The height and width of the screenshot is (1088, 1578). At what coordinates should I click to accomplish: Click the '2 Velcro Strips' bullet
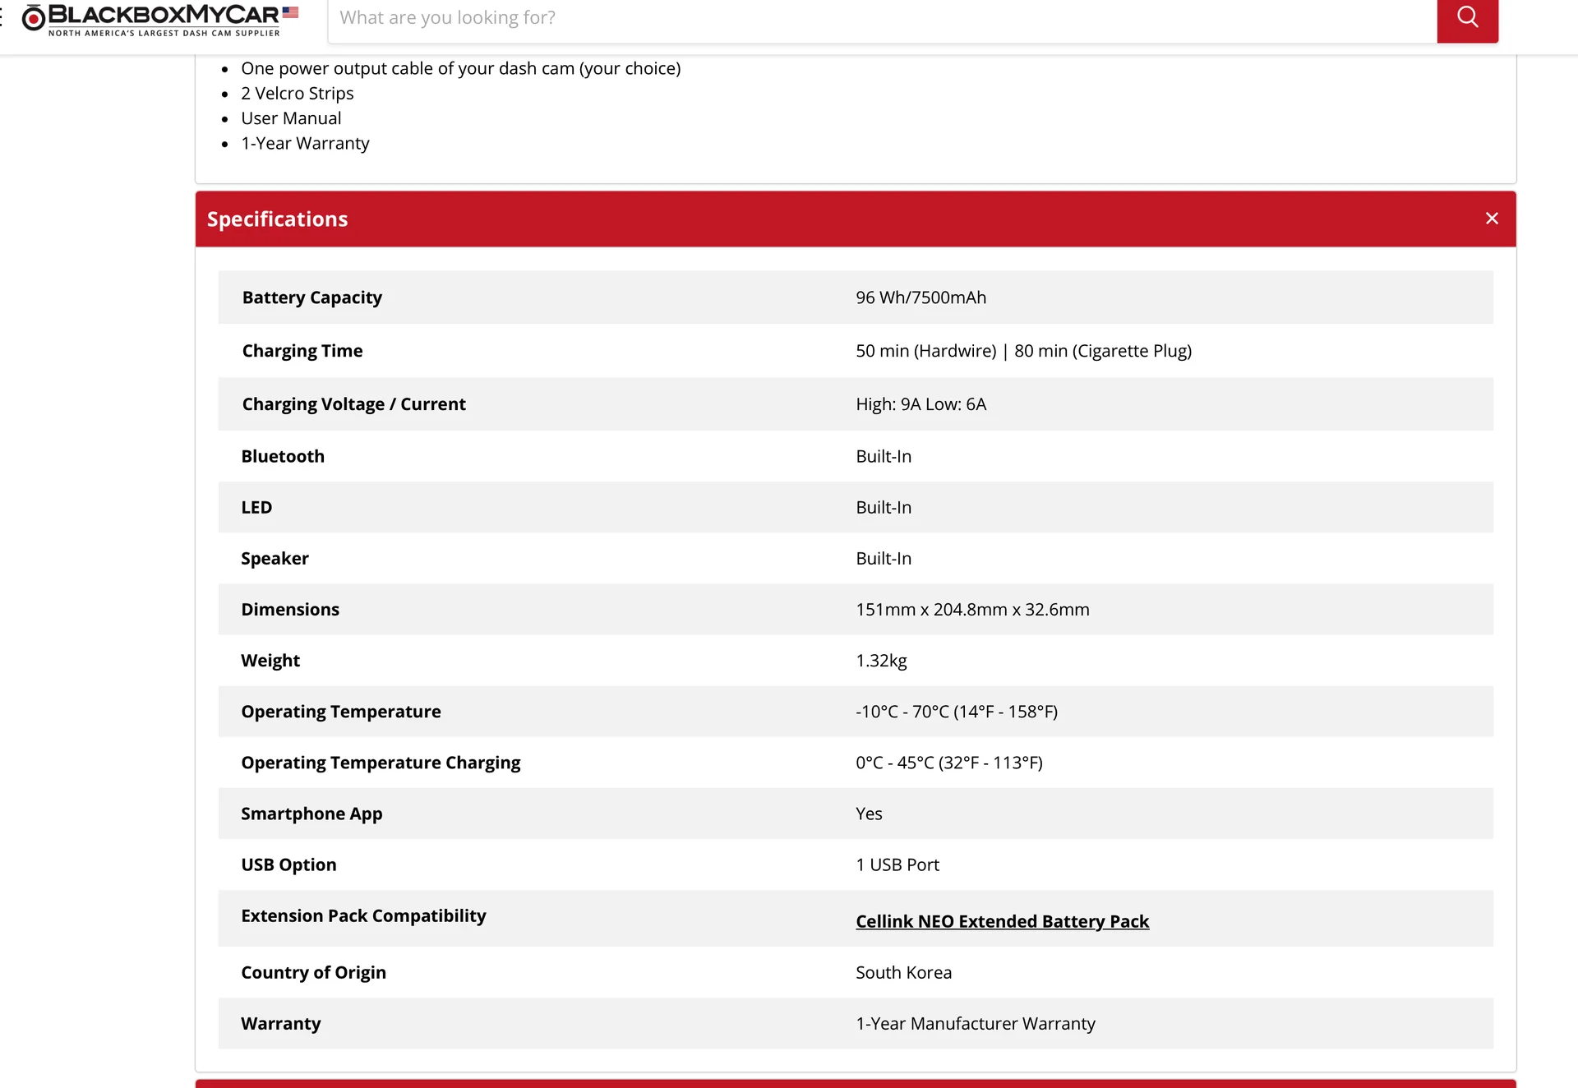(x=298, y=93)
